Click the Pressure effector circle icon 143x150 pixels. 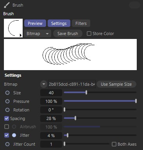coord(7,101)
